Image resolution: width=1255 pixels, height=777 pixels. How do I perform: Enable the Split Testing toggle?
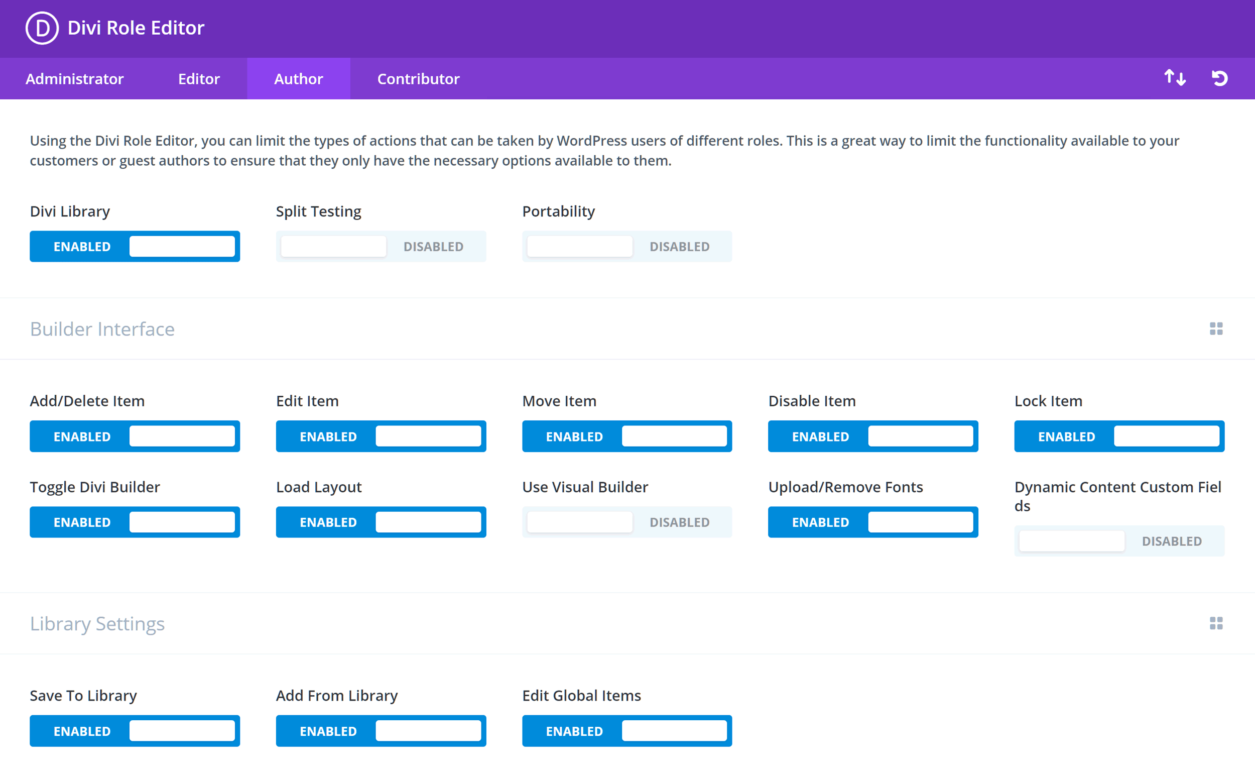(381, 247)
